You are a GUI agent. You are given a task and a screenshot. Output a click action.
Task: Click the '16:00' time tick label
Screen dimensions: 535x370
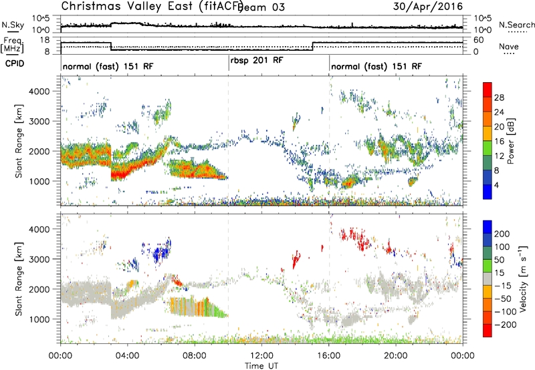329,356
